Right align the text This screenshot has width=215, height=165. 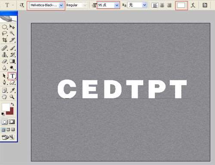click(x=169, y=6)
